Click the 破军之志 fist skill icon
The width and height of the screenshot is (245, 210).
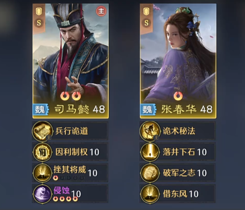coord(150,173)
